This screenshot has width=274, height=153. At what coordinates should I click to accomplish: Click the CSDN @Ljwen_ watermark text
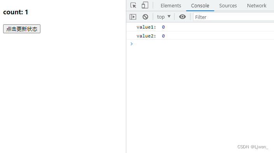tap(253, 147)
